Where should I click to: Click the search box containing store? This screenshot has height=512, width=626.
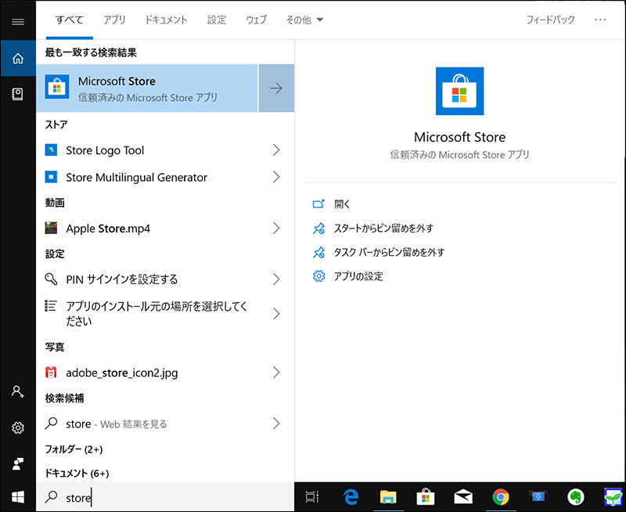click(165, 497)
